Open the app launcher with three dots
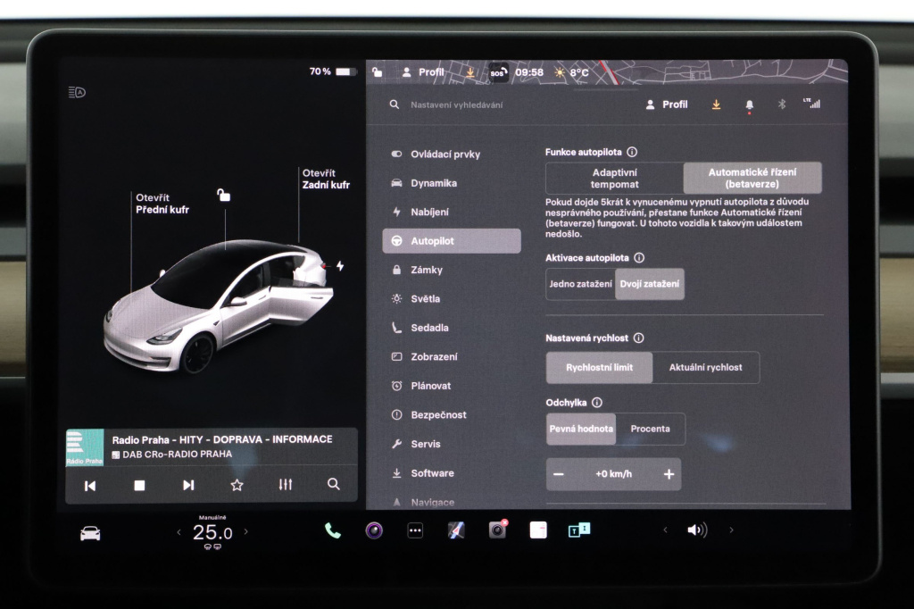The width and height of the screenshot is (914, 609). coord(414,530)
